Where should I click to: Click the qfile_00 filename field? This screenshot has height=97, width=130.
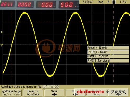(51, 87)
